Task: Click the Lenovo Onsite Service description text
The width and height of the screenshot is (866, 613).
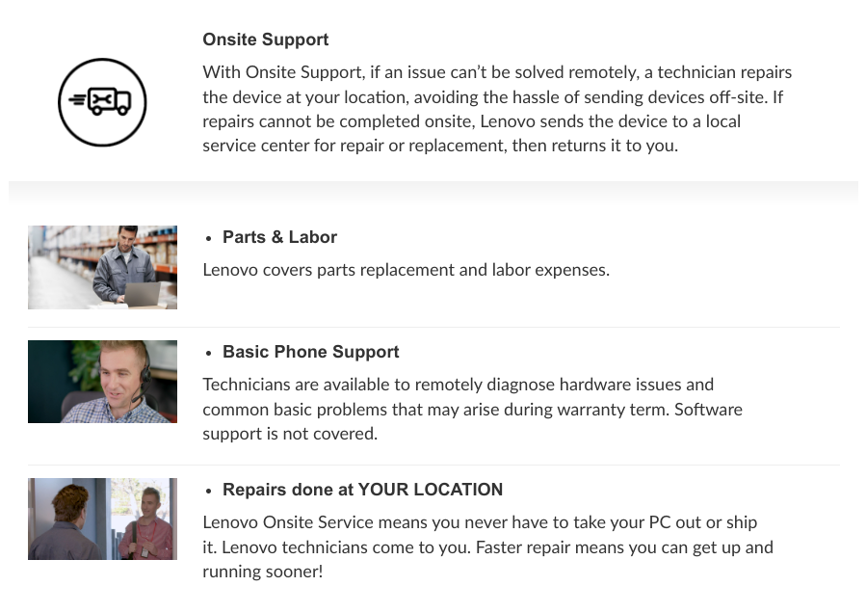Action: 486,546
